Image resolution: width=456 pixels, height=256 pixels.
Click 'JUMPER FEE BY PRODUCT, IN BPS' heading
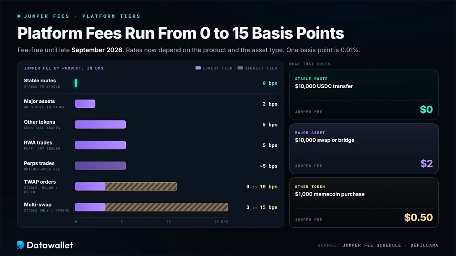coord(63,68)
